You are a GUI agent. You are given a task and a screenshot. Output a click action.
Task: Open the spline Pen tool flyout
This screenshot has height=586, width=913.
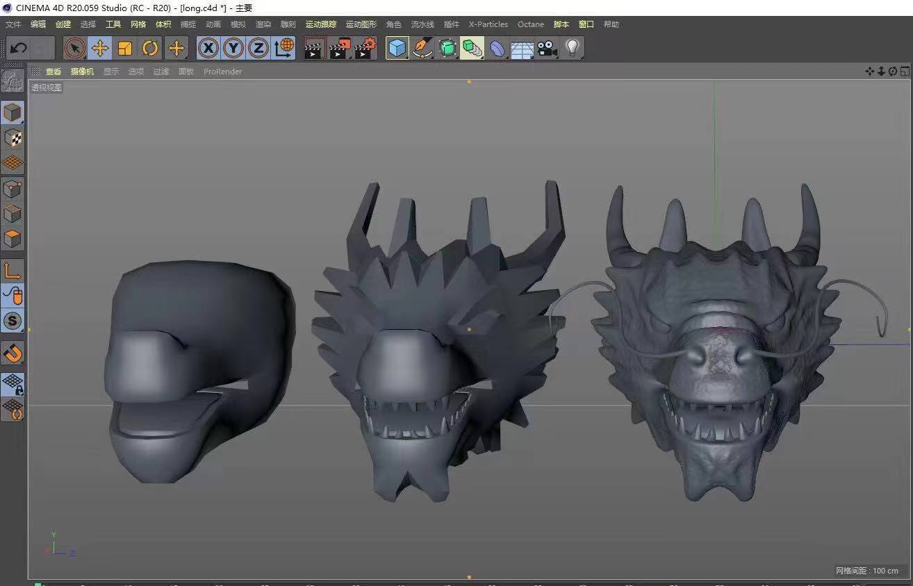pos(422,48)
